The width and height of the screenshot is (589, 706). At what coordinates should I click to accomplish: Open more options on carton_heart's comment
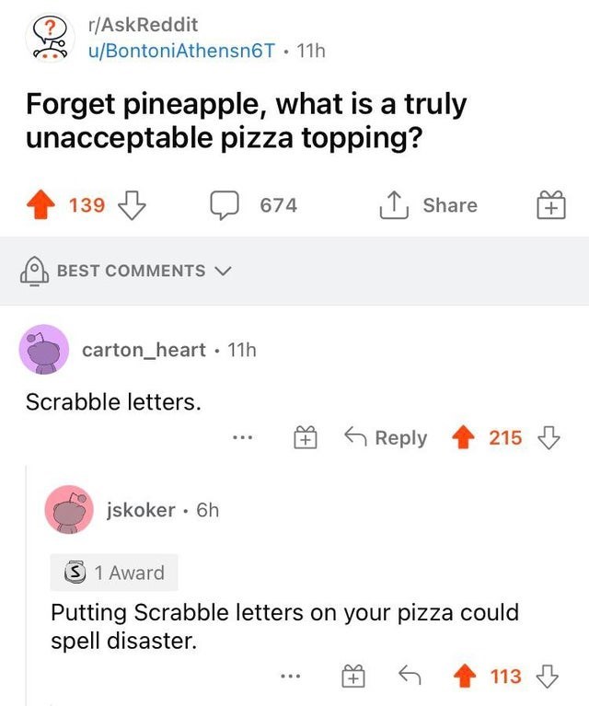pos(243,437)
